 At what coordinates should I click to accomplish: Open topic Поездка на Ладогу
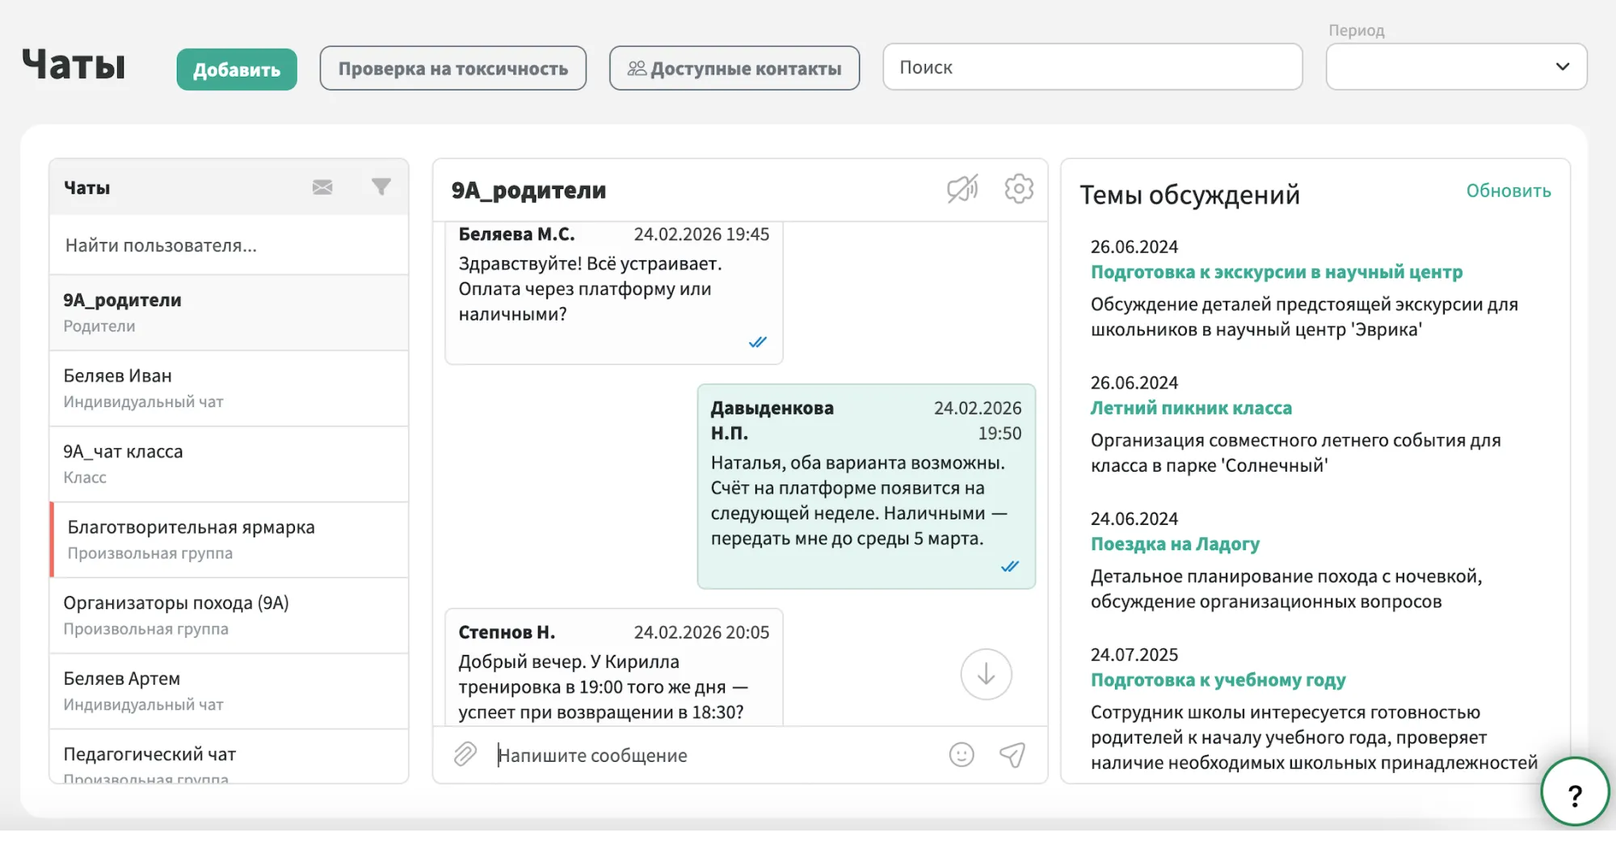point(1175,544)
